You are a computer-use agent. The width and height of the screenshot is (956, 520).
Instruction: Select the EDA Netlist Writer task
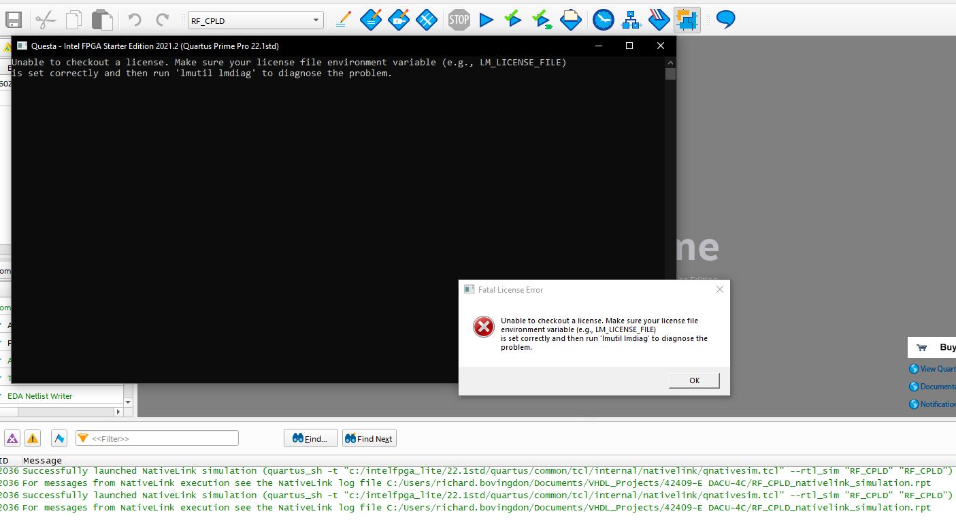(39, 396)
